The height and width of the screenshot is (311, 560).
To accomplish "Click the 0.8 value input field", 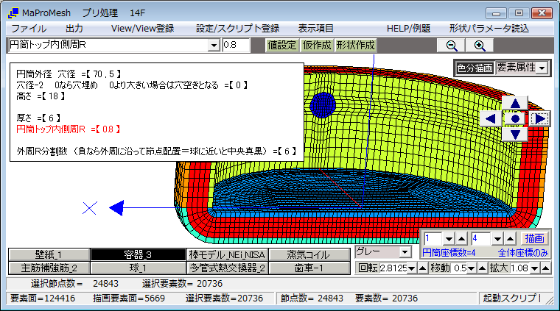I will point(241,46).
